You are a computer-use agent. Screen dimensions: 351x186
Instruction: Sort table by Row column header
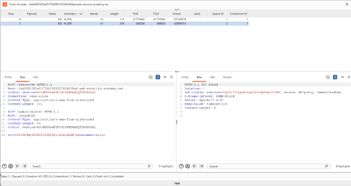click(11, 14)
